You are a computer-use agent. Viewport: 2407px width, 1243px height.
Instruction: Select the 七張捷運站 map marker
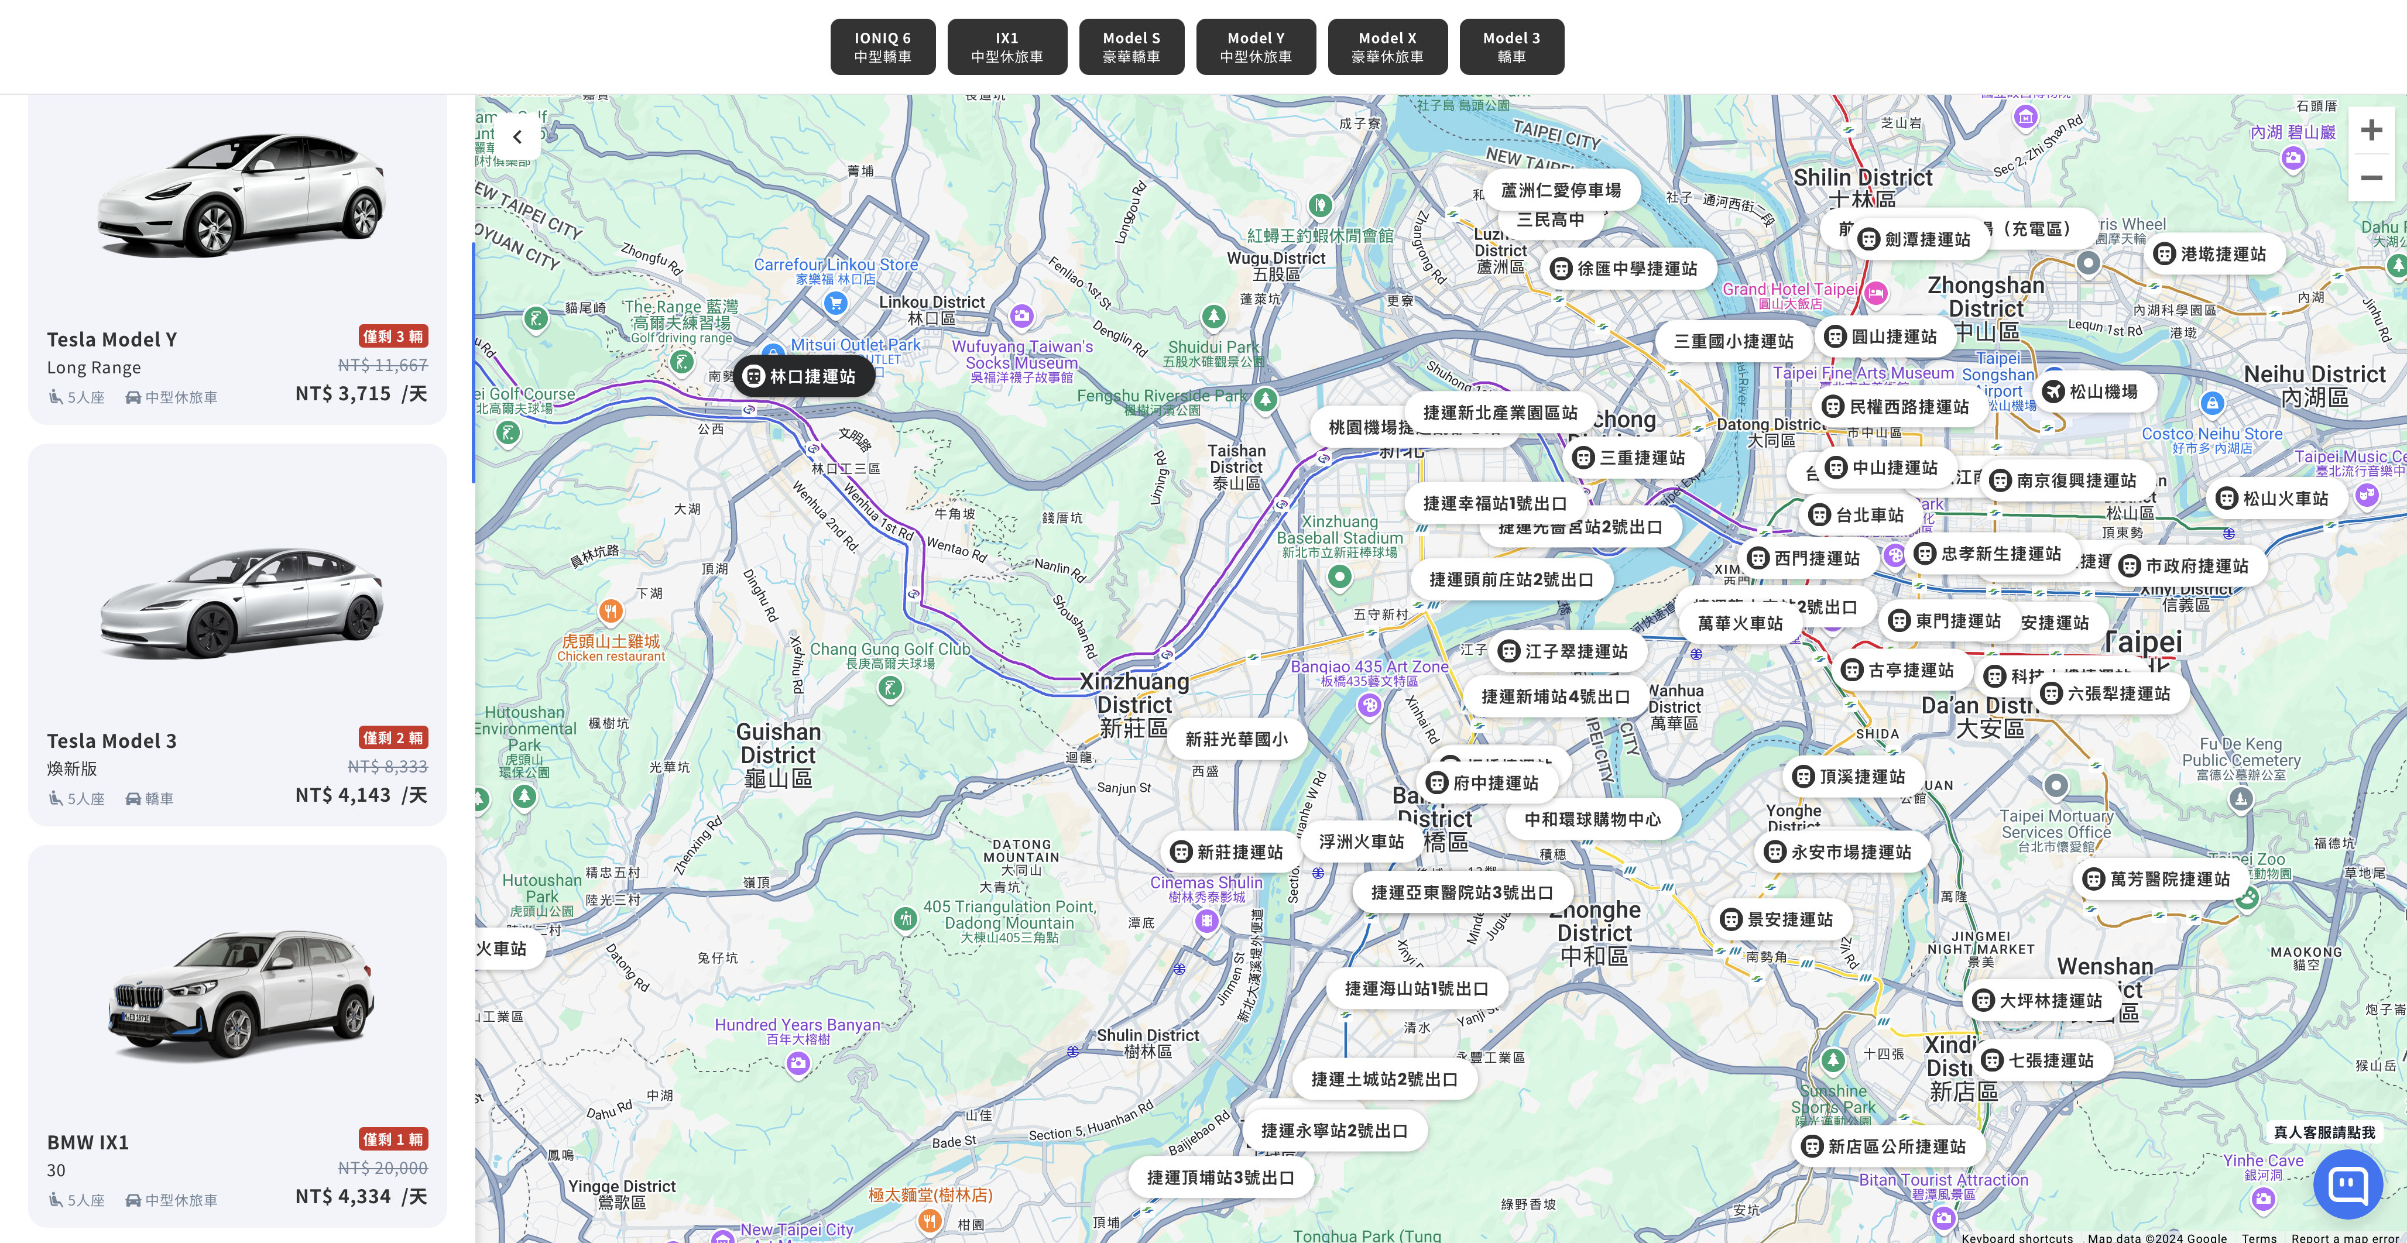[2042, 1060]
